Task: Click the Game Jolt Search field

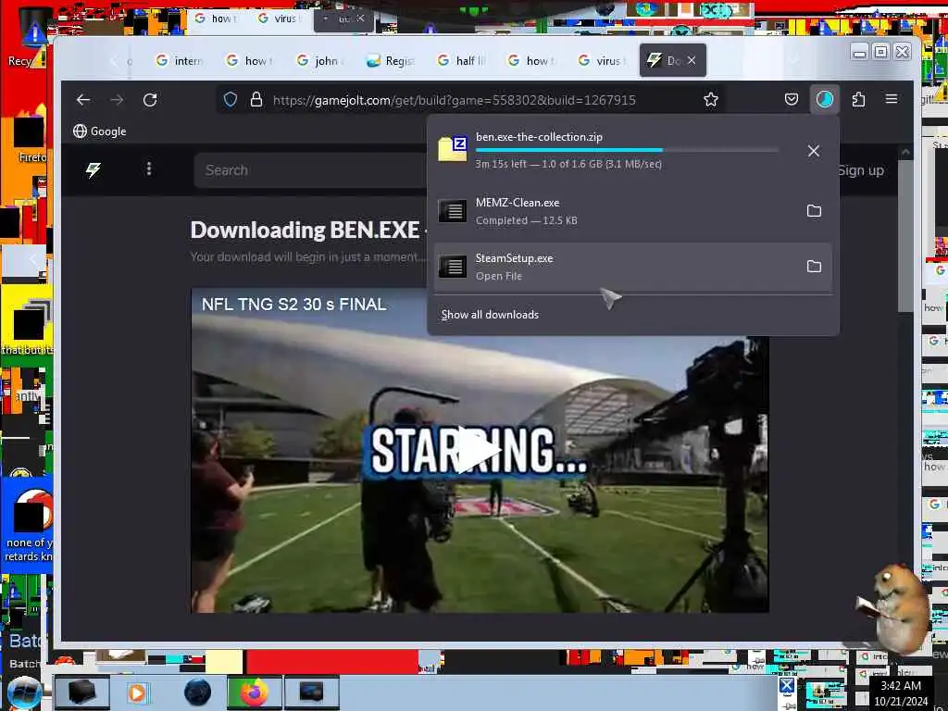Action: 311,170
